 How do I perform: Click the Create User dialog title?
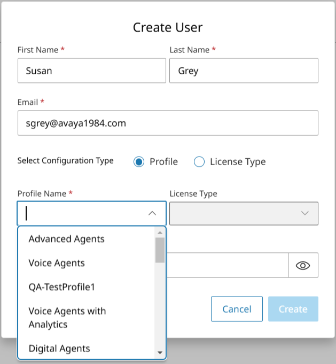pos(168,27)
